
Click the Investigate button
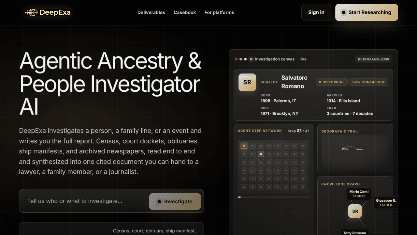(175, 201)
